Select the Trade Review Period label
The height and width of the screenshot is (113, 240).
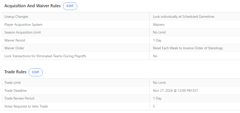[x=19, y=98]
